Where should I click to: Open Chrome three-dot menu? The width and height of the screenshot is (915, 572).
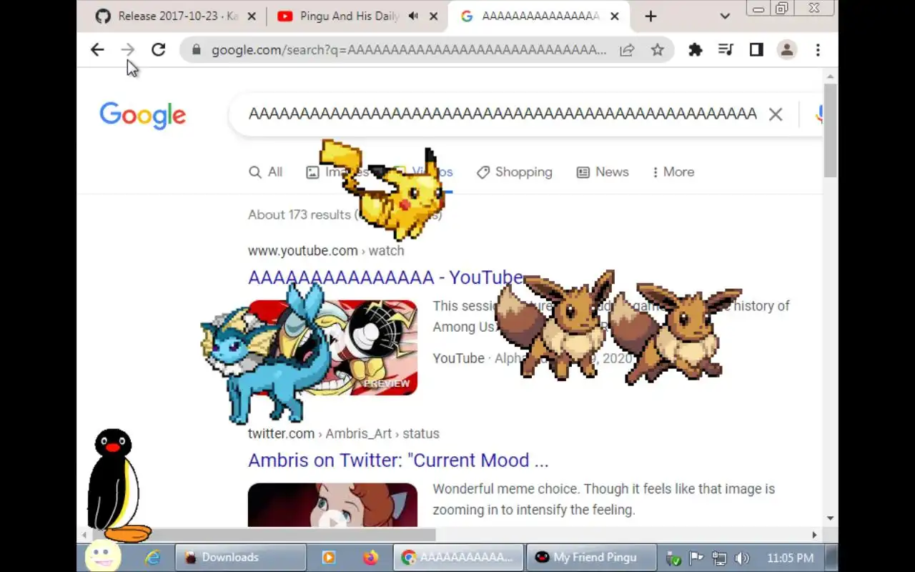[x=818, y=49]
